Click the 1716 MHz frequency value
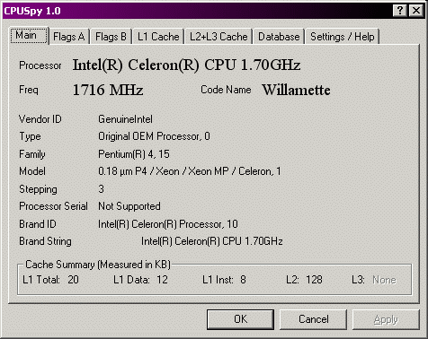428x339 pixels. tap(108, 90)
